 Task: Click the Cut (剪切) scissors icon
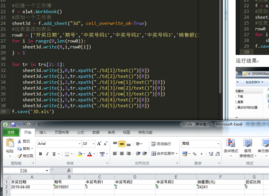[x=19, y=141]
